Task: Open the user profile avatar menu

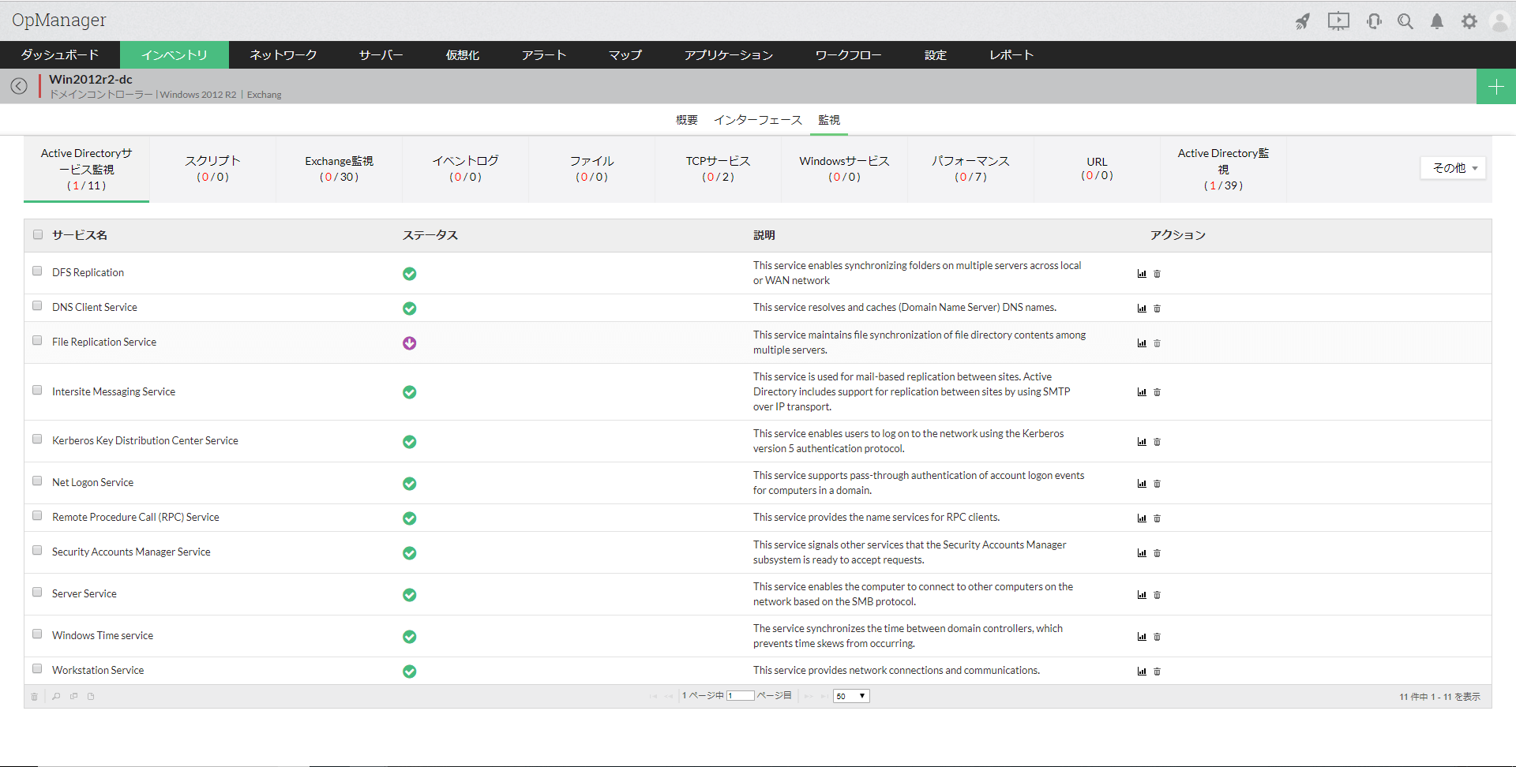Action: coord(1499,21)
